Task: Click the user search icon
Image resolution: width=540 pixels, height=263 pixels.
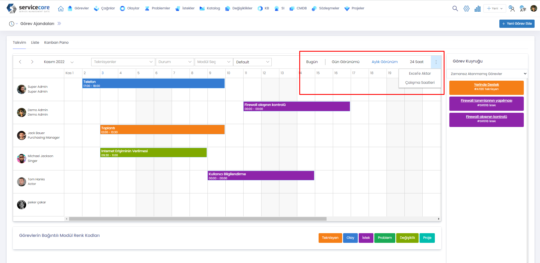Action: 512,9
